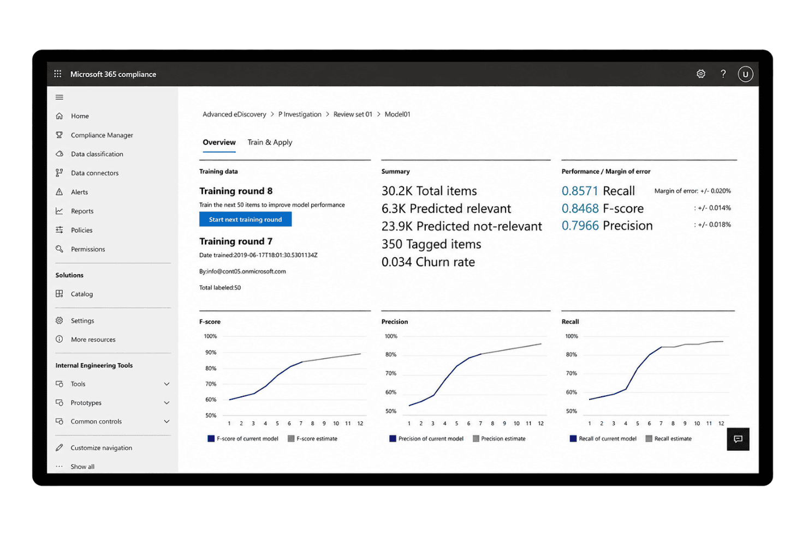Image resolution: width=808 pixels, height=538 pixels.
Task: Collapse the navigation hamburger menu
Action: [x=60, y=97]
